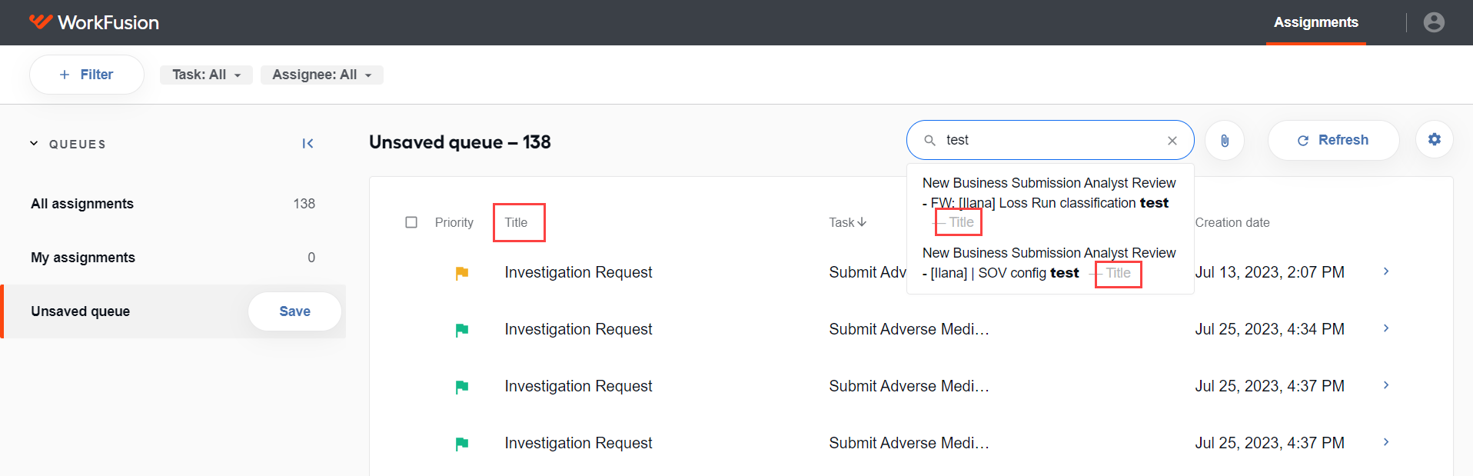Click the Creation date column header

click(1232, 222)
